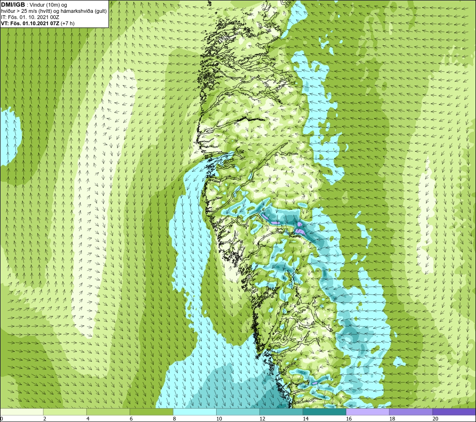Screen dimensions: 476x422
Task: Click the 'DMI/IGB' title text
Action: tap(13, 5)
